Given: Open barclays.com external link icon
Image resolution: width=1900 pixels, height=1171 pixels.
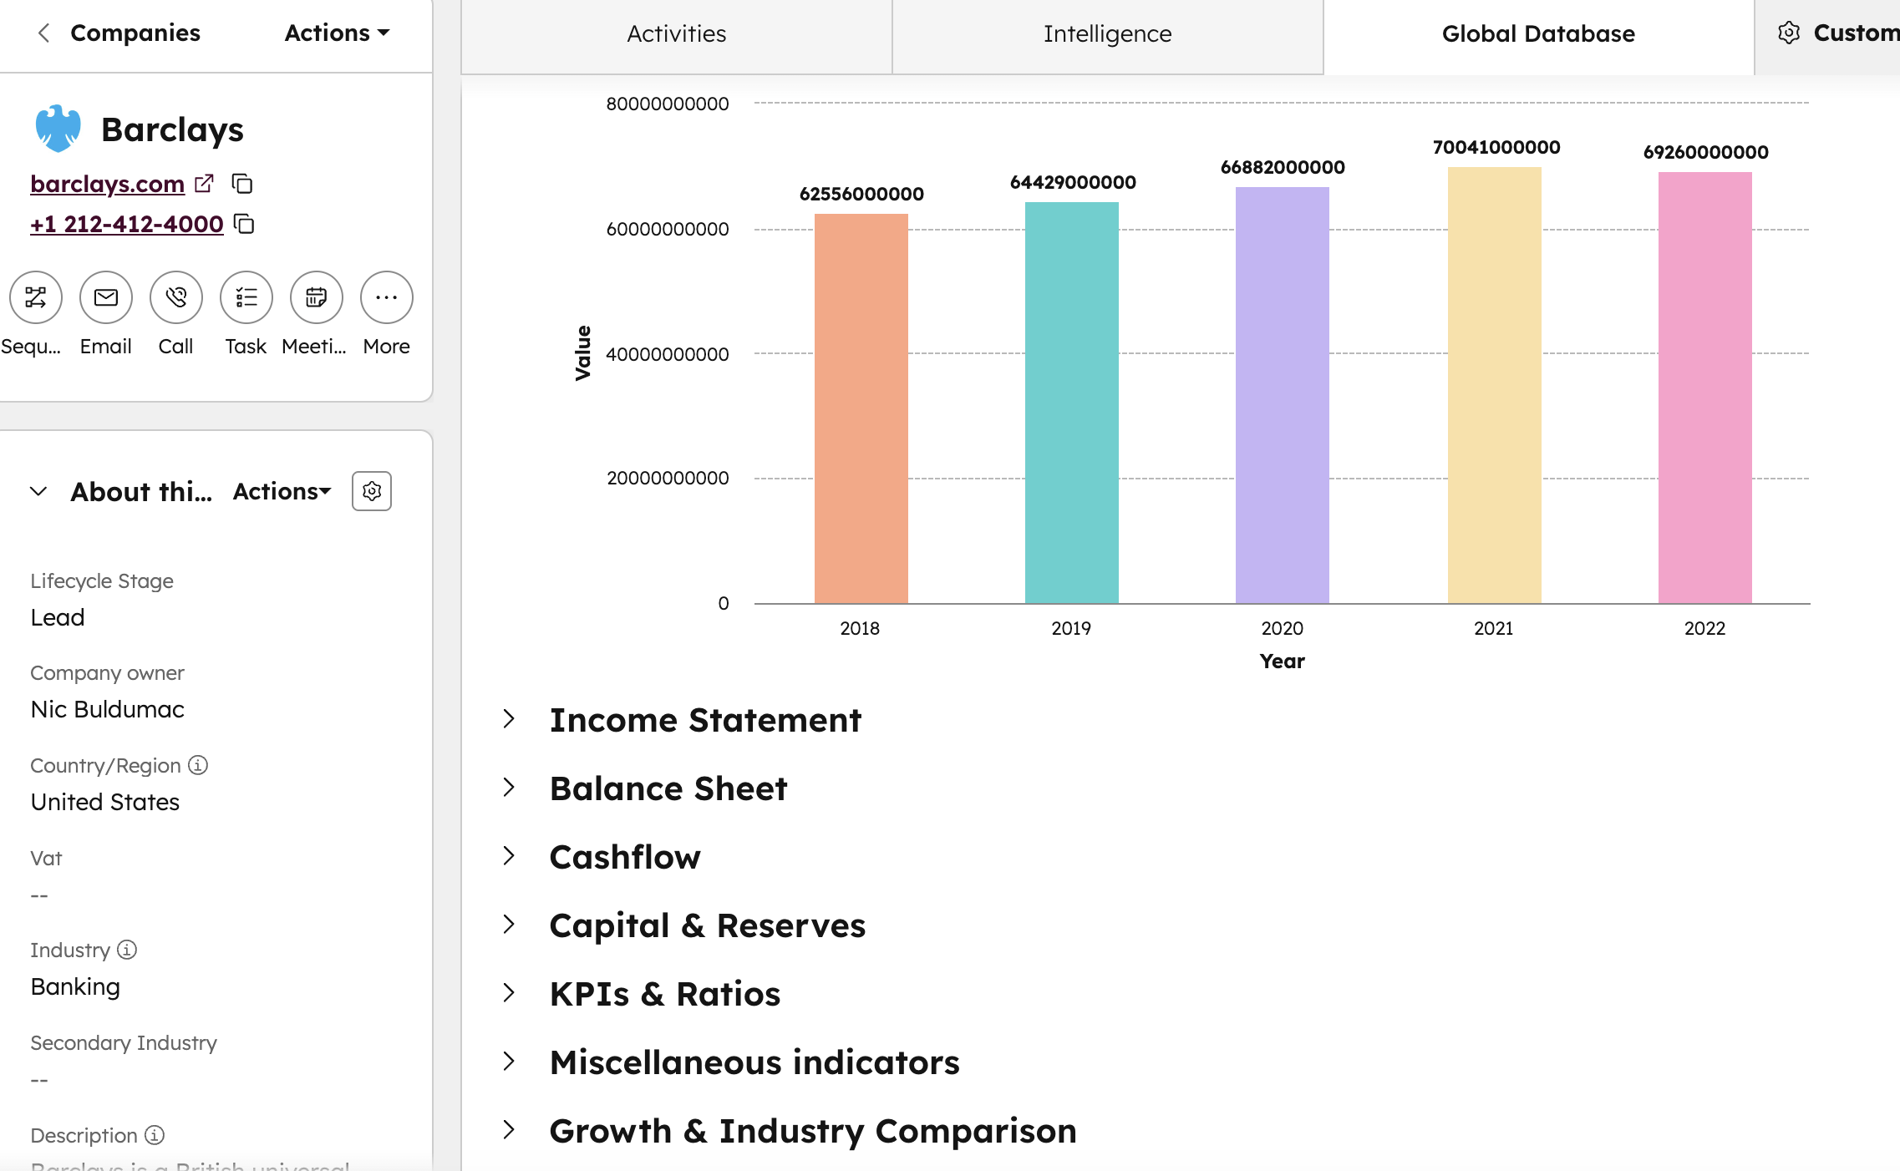Looking at the screenshot, I should [204, 183].
